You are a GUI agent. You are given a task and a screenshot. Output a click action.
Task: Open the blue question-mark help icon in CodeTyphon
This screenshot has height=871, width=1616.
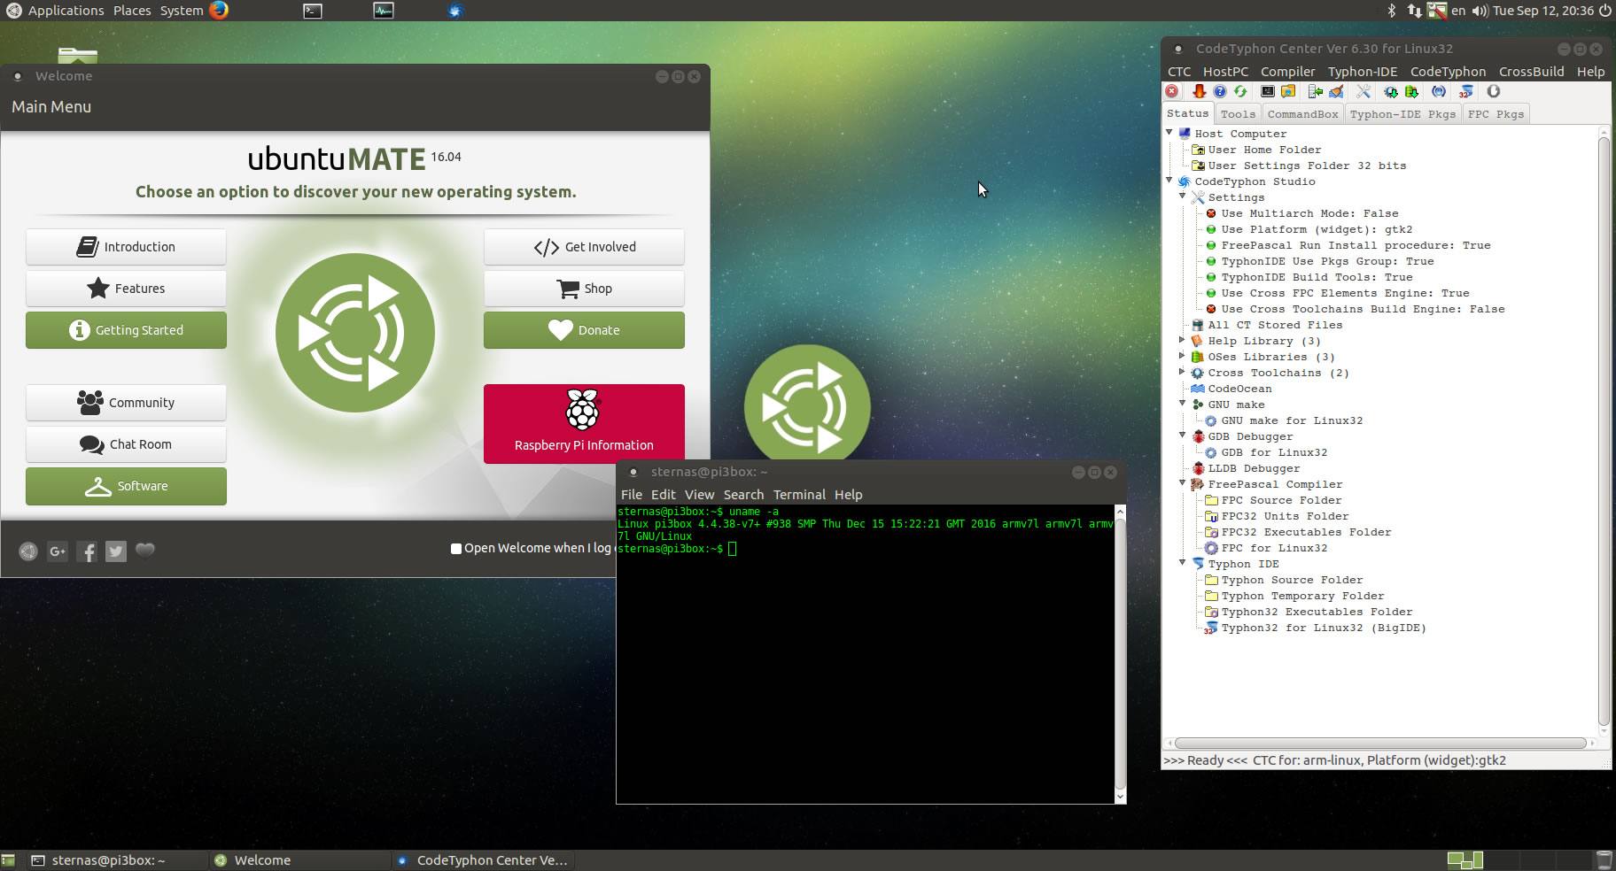pyautogui.click(x=1220, y=91)
